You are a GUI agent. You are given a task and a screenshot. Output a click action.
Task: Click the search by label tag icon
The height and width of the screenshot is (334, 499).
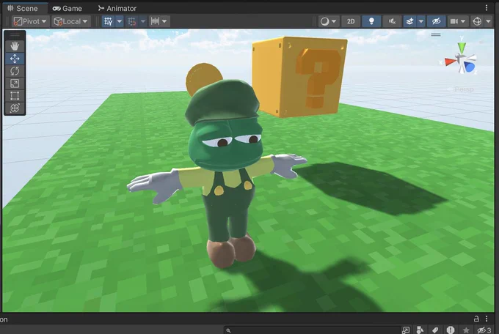pos(435,330)
